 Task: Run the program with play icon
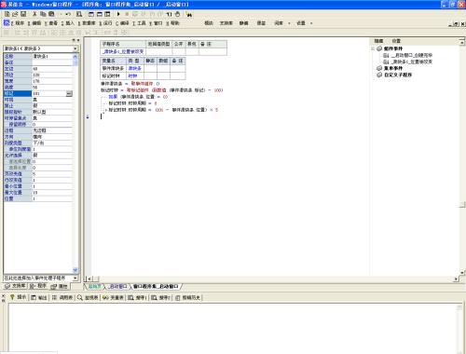(118, 14)
